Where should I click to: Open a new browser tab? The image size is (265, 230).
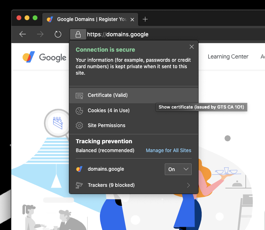[x=145, y=19]
